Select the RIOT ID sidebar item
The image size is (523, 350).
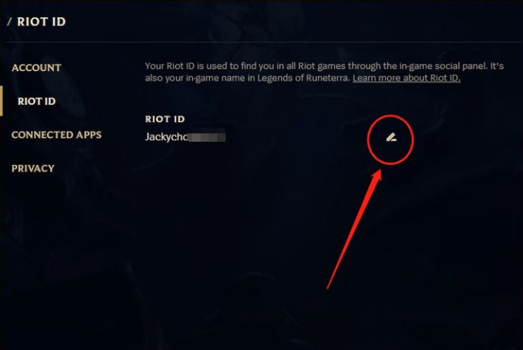click(x=37, y=101)
